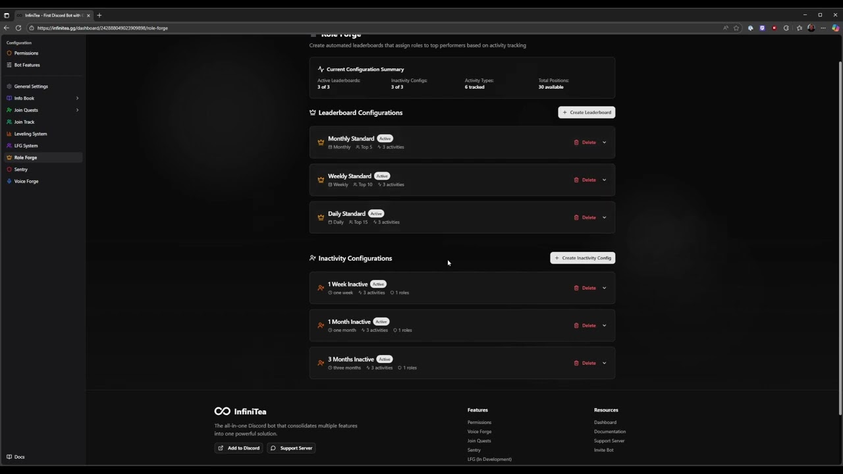Screen dimensions: 843x474
Task: Close the InfiniTea browser tab
Action: [88, 15]
